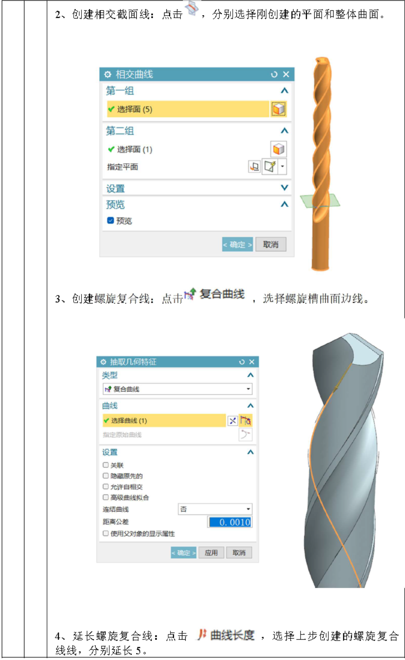Collapse the 第一组 section
This screenshot has height=660, width=405.
point(284,91)
